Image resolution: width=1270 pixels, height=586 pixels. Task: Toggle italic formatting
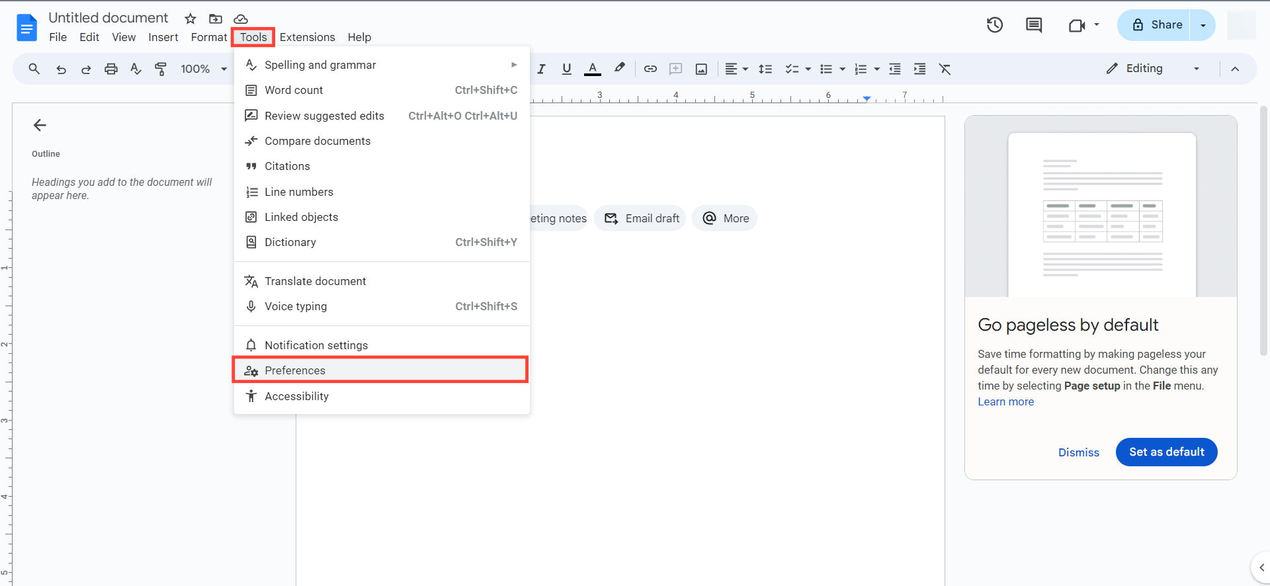(541, 69)
